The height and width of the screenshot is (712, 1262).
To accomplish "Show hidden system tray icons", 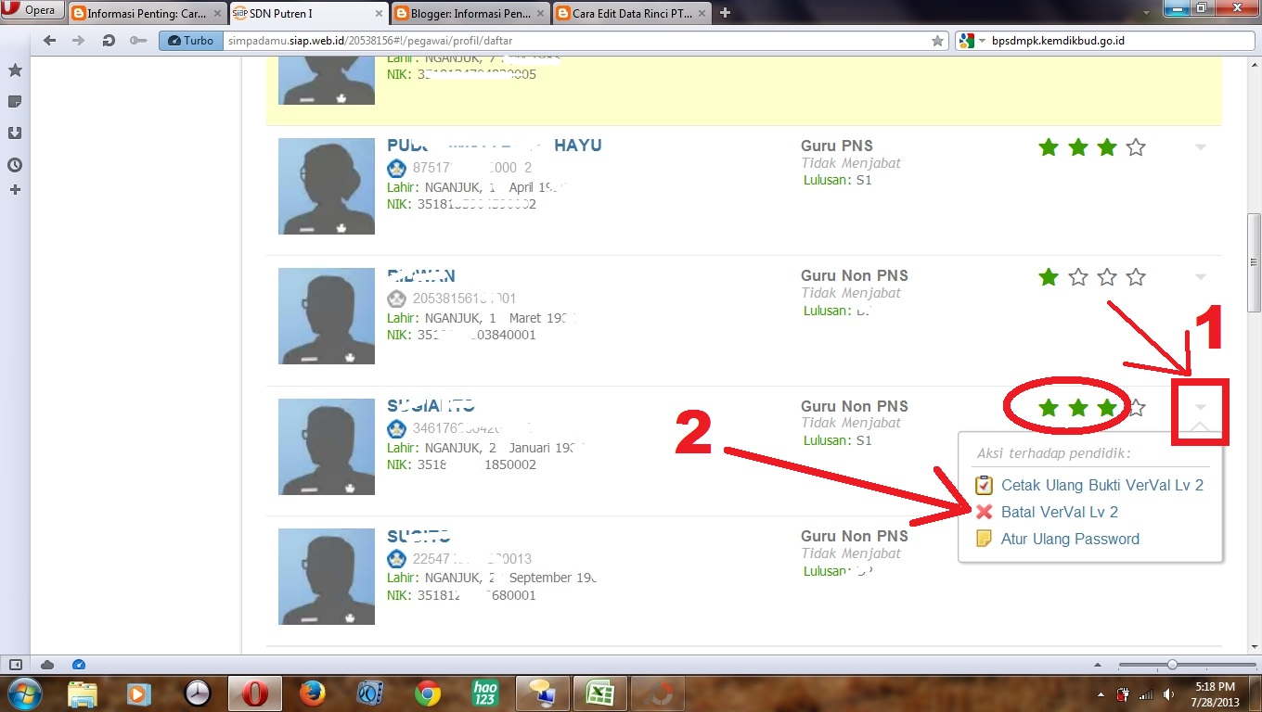I will coord(1101,693).
